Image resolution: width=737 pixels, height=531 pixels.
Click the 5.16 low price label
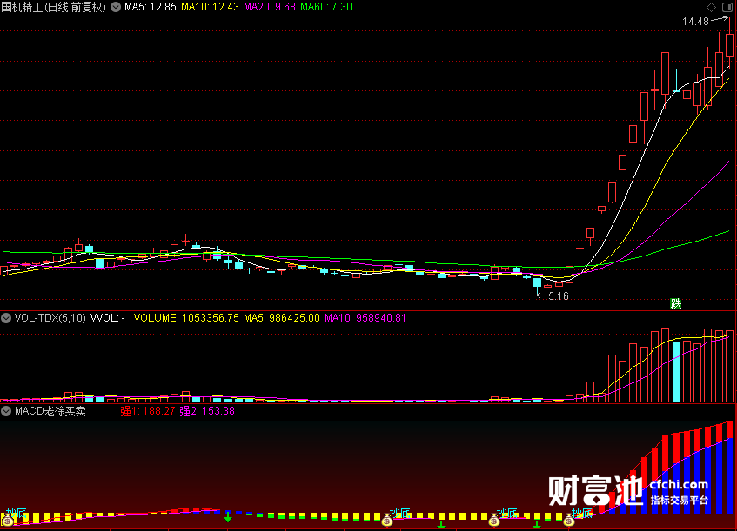(x=559, y=296)
